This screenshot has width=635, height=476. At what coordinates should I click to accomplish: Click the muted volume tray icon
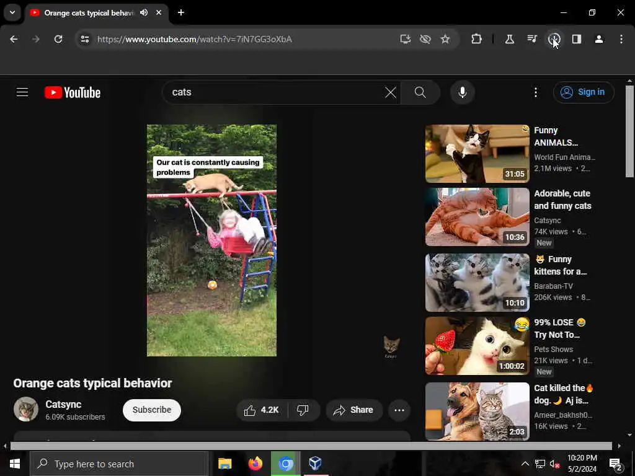(554, 464)
